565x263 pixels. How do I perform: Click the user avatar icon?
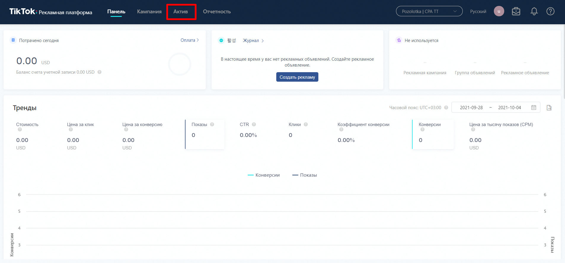tap(499, 12)
